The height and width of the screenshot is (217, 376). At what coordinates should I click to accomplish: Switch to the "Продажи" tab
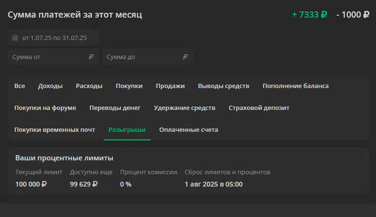tap(170, 86)
